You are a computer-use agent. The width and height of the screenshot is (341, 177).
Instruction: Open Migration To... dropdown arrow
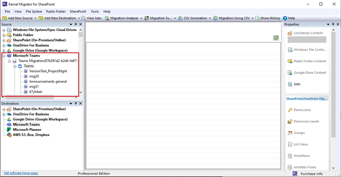point(175,18)
